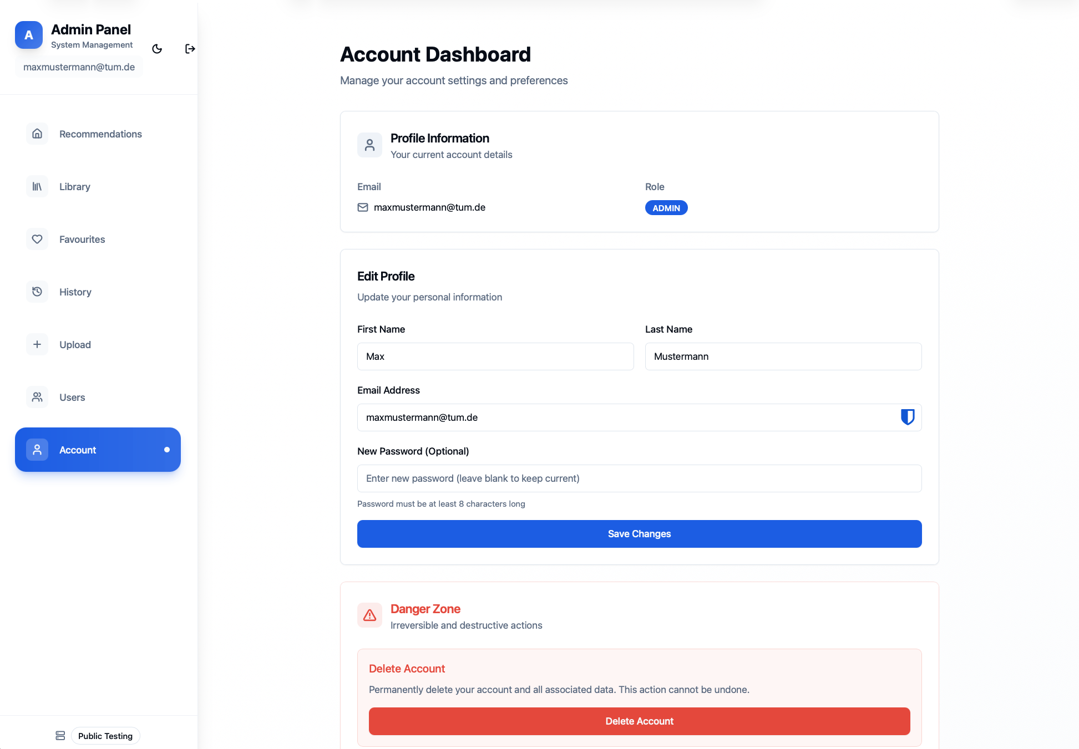Click the server icon beside Public Testing
1079x749 pixels.
(60, 736)
